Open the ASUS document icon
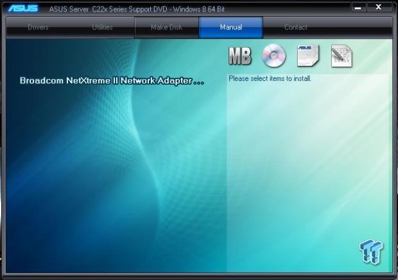 (308, 56)
